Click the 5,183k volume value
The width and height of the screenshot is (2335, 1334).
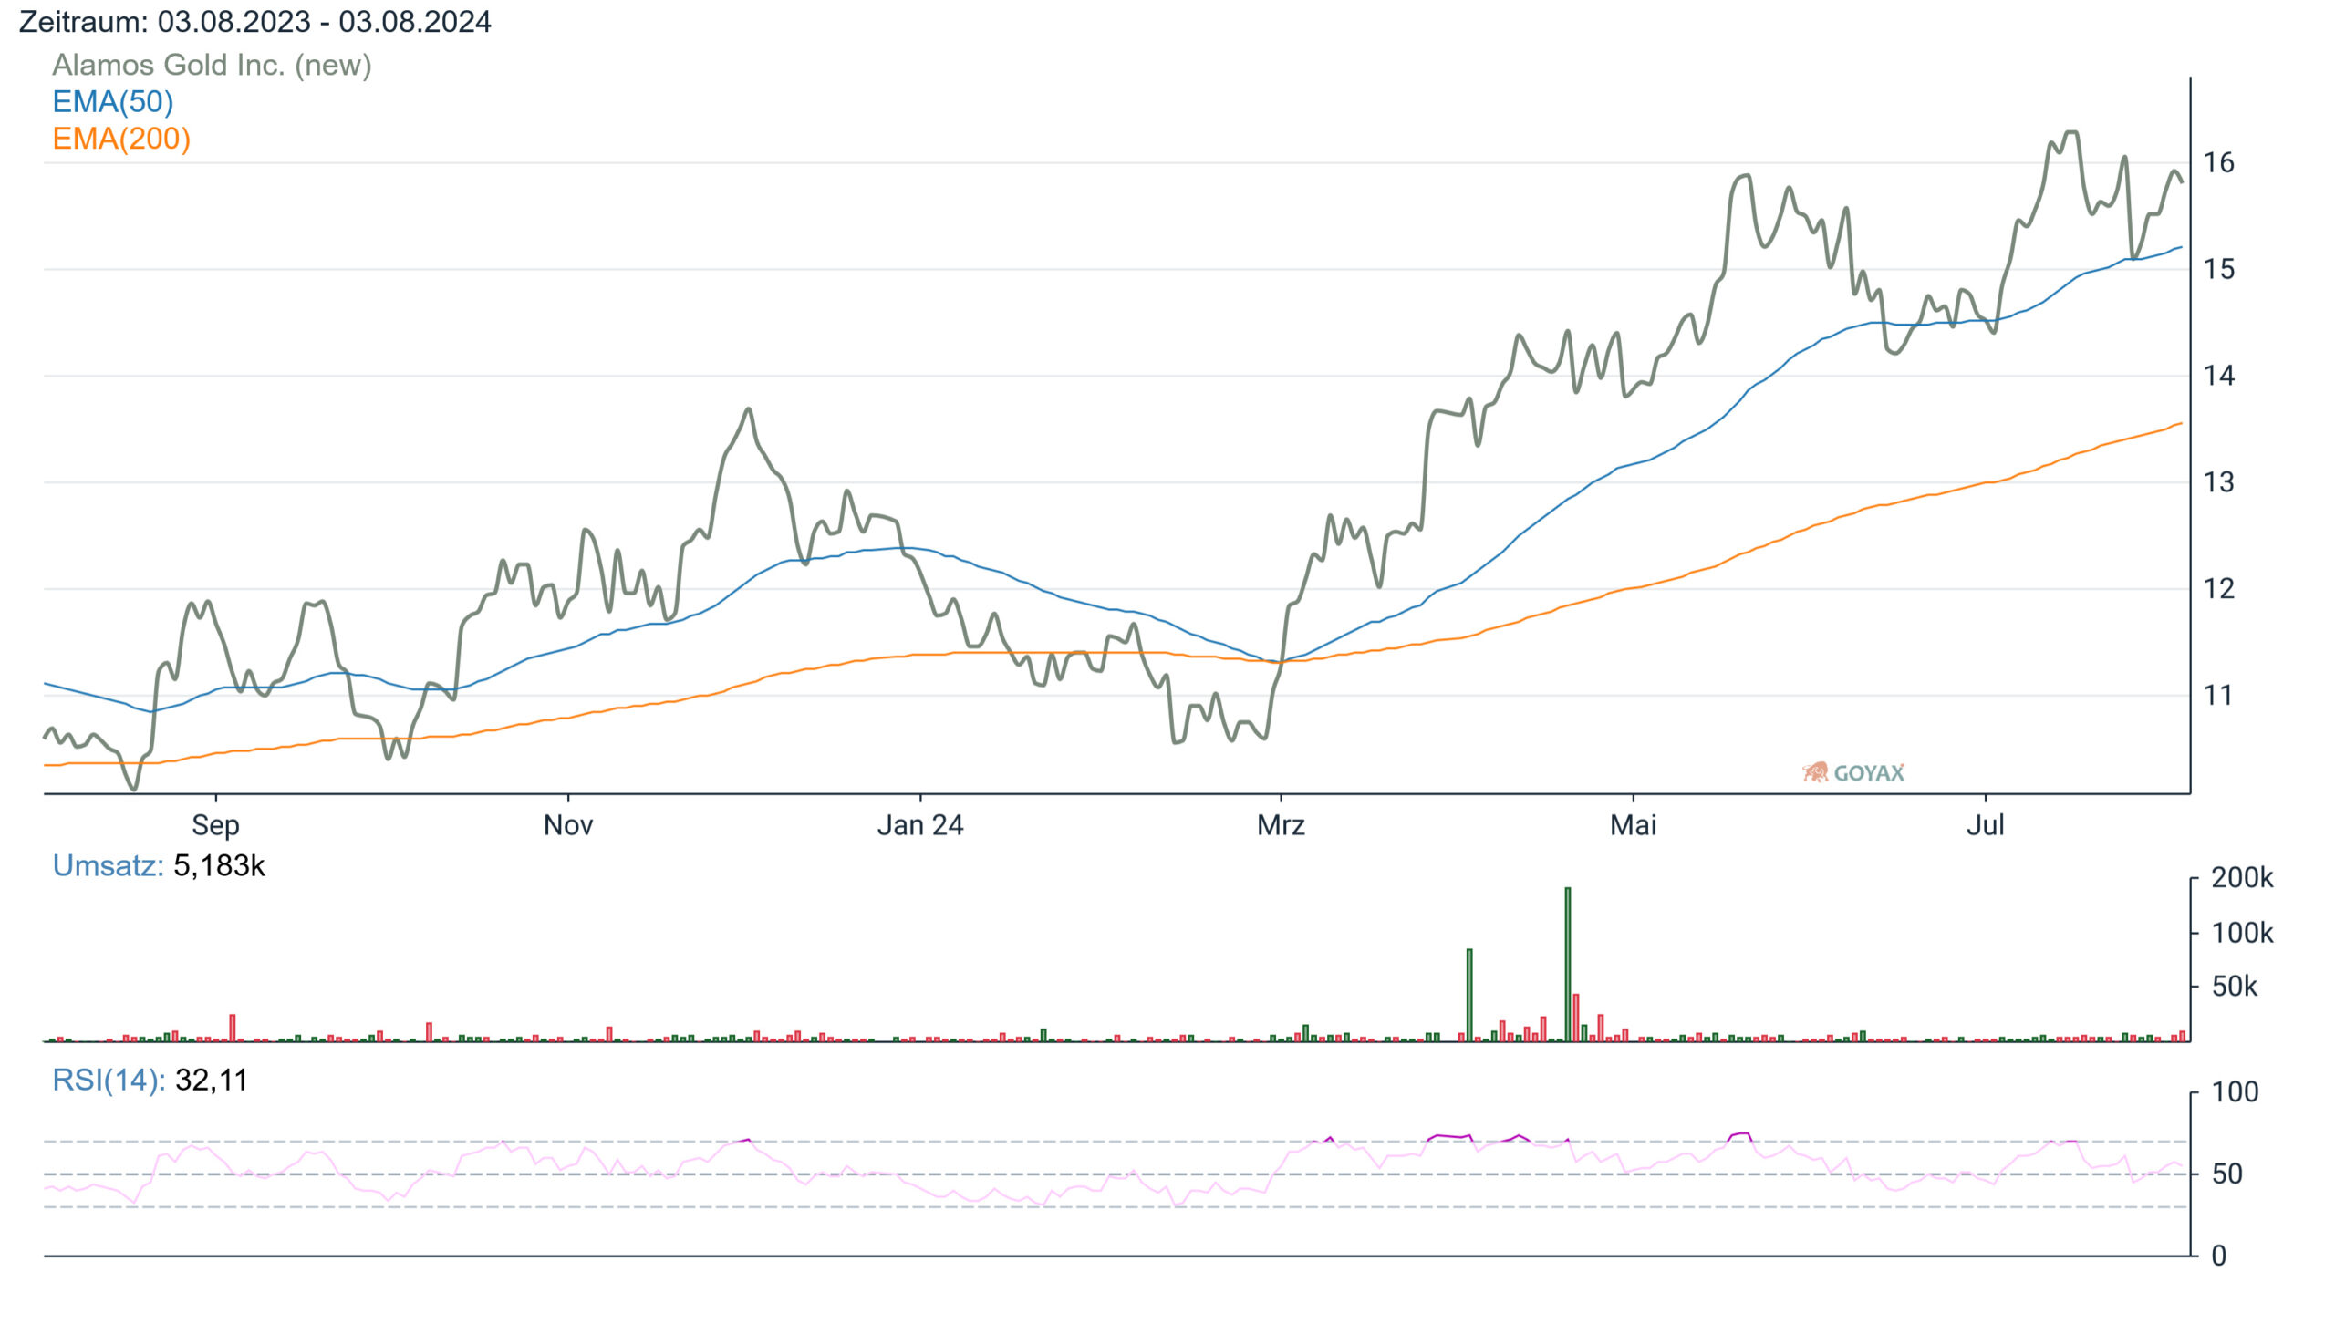point(219,866)
